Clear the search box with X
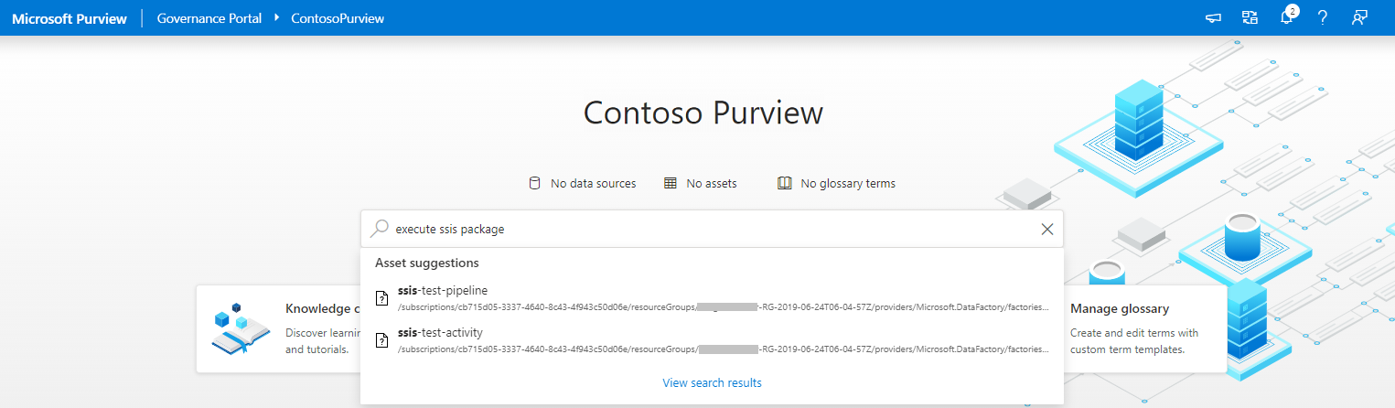Viewport: 1395px width, 408px height. tap(1047, 230)
